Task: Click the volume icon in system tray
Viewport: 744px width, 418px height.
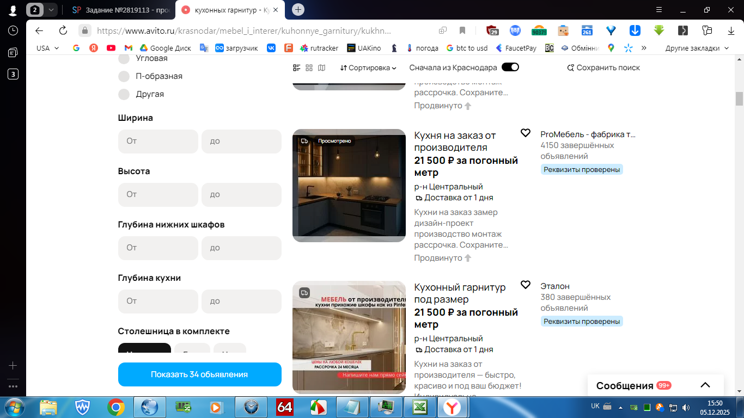Action: coord(685,407)
